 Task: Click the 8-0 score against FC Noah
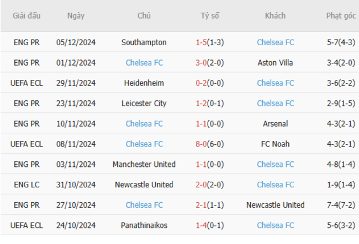(201, 144)
